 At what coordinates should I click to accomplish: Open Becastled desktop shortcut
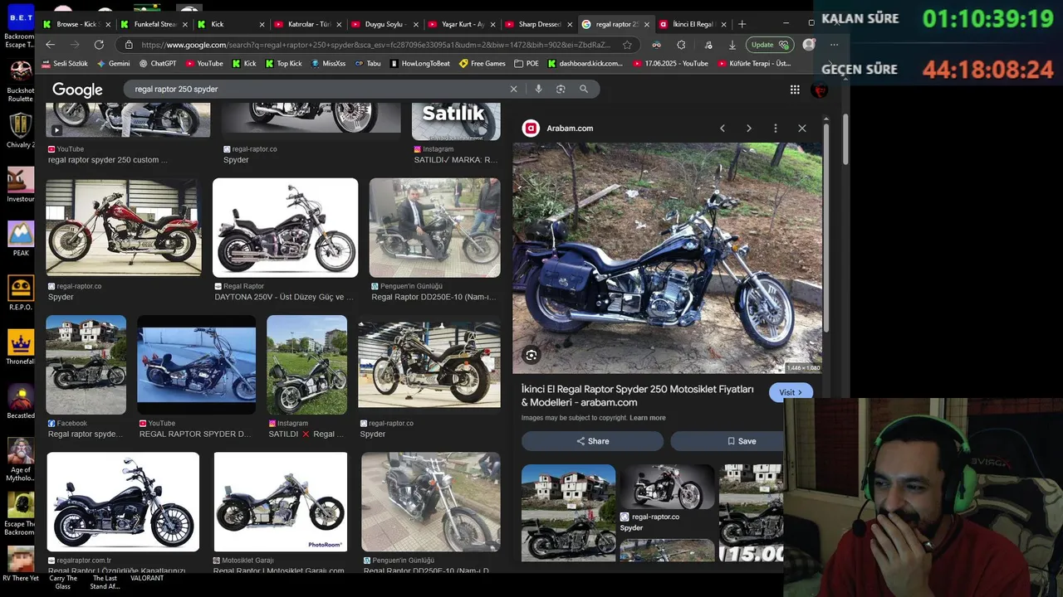pos(20,401)
